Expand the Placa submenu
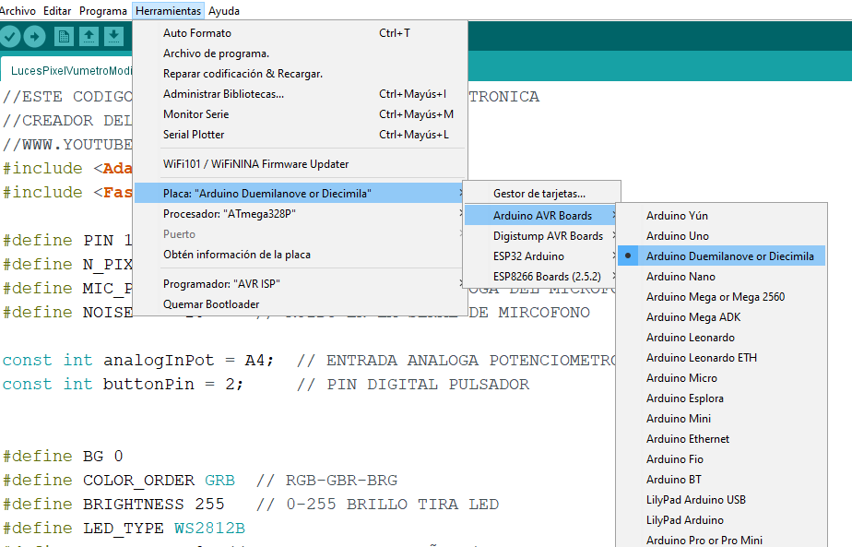 [301, 194]
